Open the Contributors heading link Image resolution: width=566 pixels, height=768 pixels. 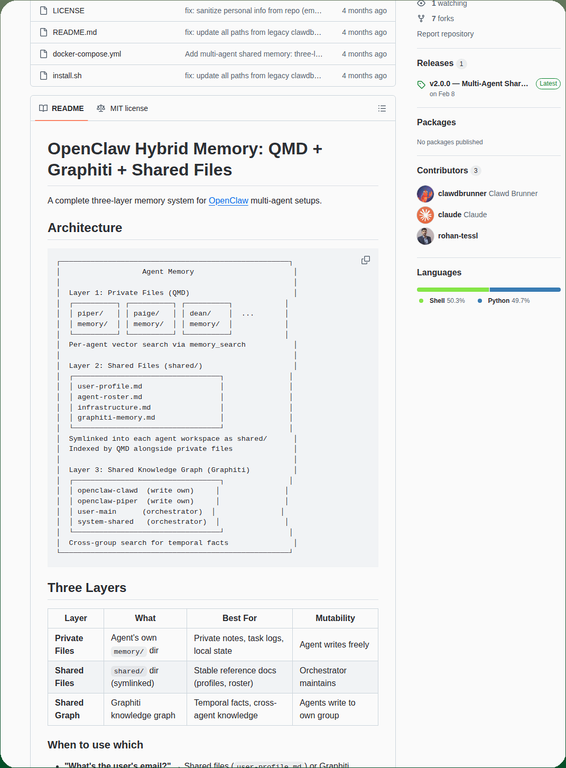[x=442, y=171]
